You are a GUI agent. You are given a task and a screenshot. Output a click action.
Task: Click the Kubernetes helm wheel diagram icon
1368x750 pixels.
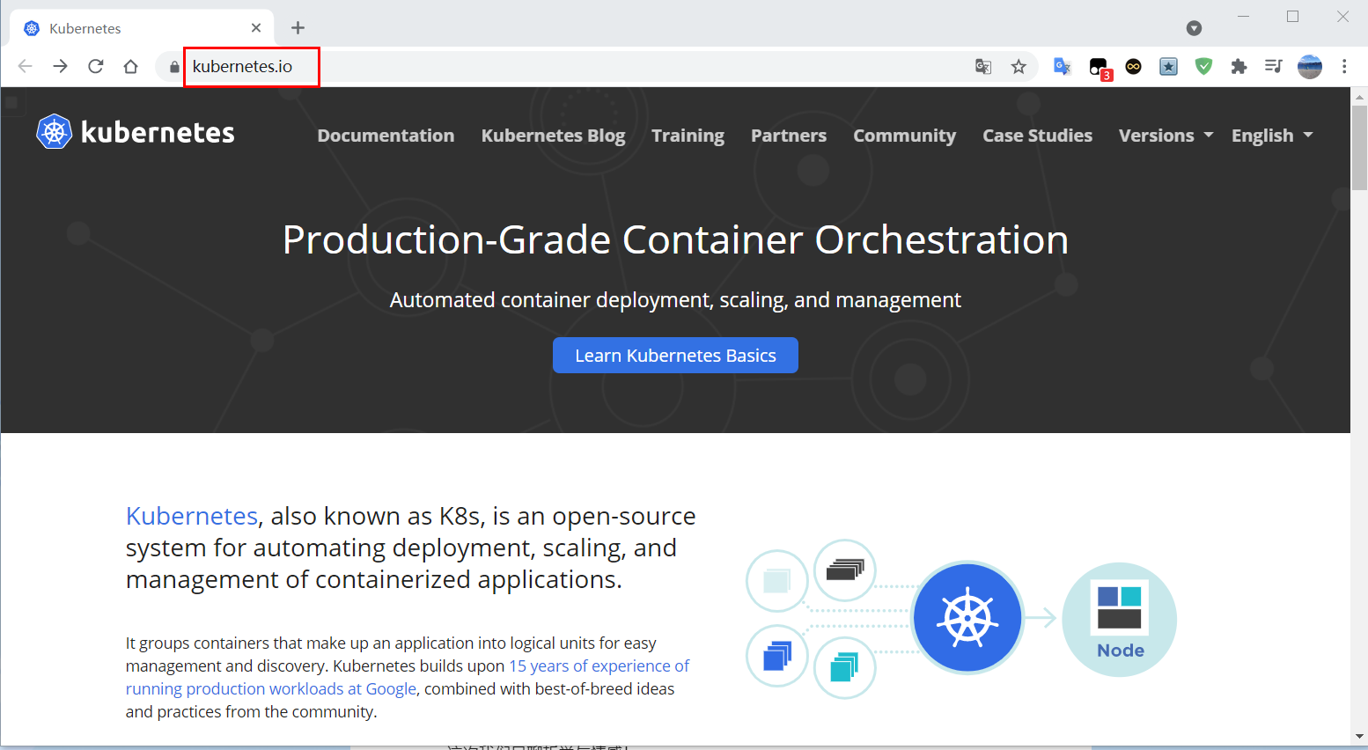pyautogui.click(x=967, y=618)
